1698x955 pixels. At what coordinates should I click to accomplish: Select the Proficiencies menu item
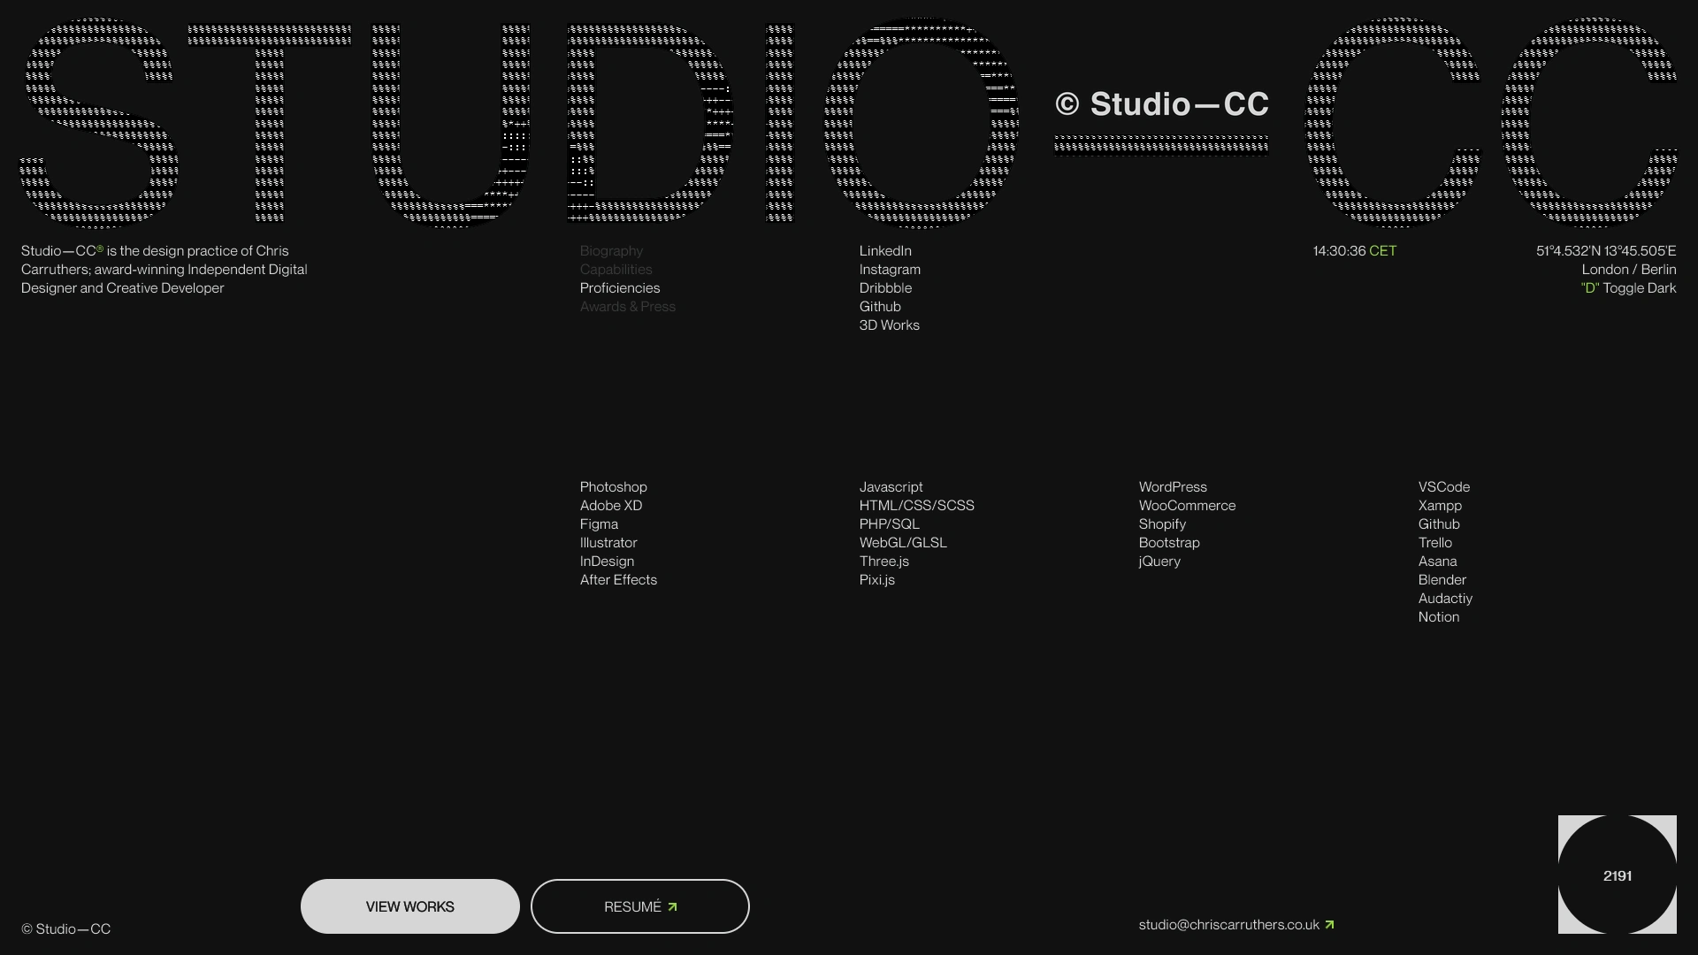click(619, 288)
